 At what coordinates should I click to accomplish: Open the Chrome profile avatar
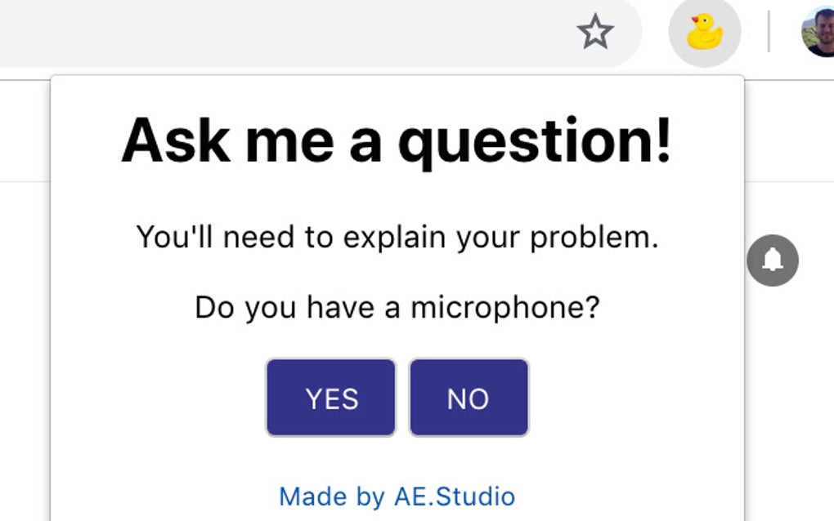pos(818,33)
